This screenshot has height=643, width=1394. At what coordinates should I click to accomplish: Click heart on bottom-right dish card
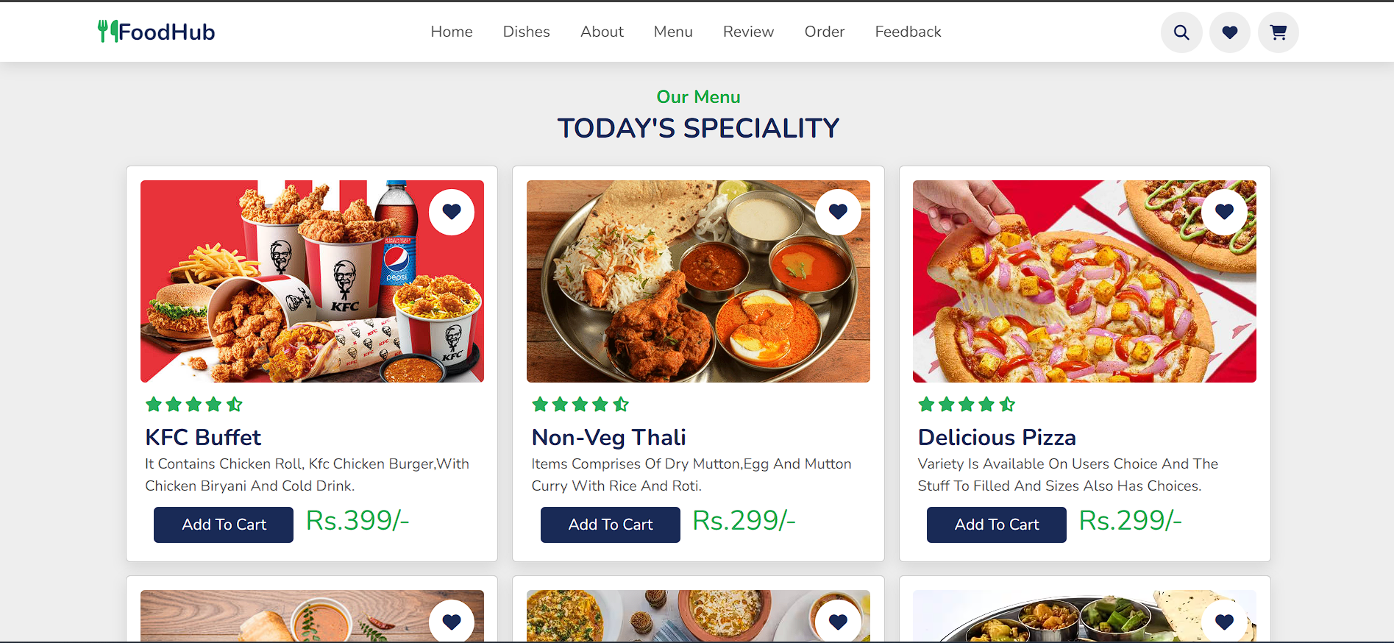pos(1224,622)
